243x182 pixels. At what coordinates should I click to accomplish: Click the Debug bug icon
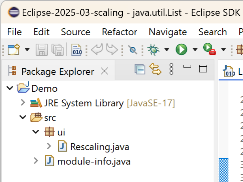tap(153, 49)
